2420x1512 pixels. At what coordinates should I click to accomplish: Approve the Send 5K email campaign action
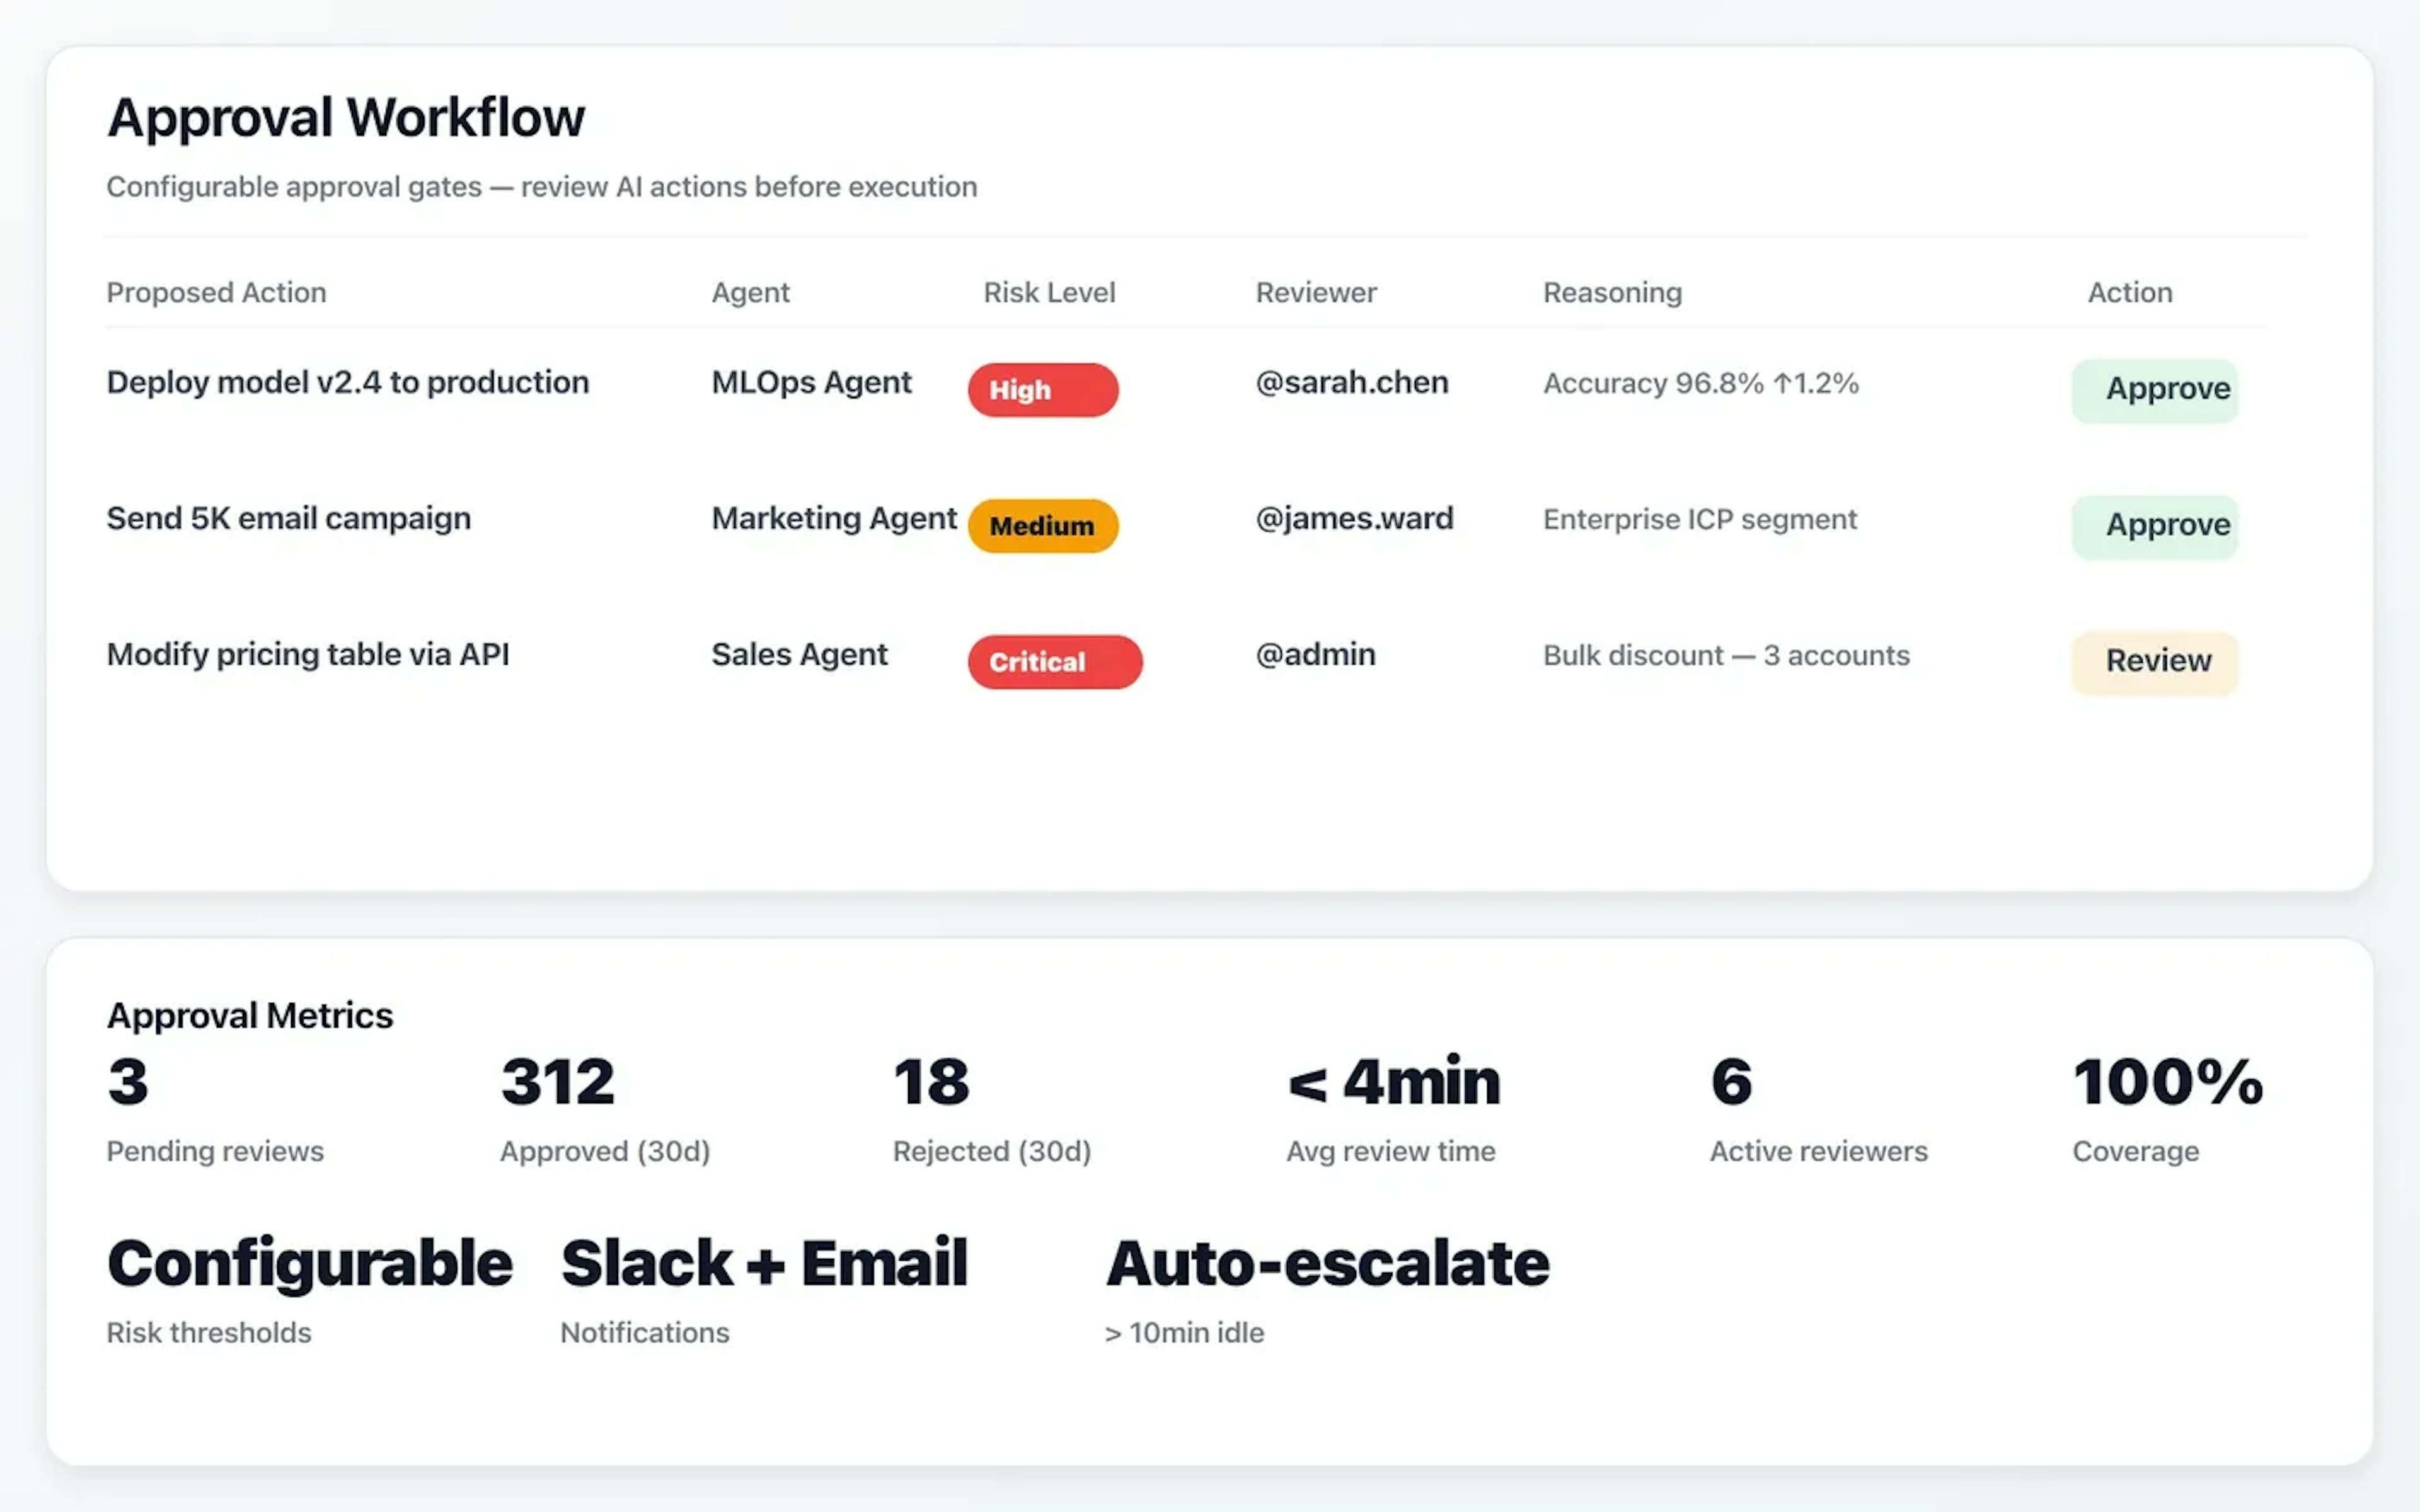pos(2155,525)
